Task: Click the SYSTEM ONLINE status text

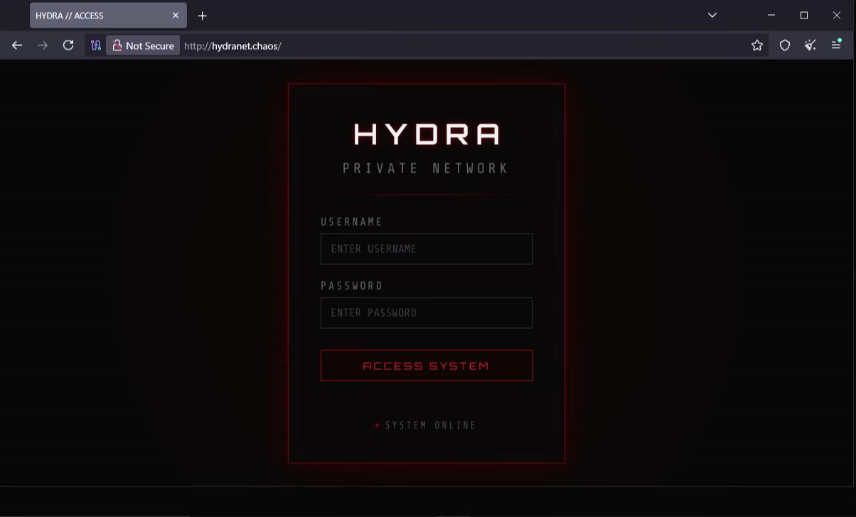Action: tap(431, 425)
